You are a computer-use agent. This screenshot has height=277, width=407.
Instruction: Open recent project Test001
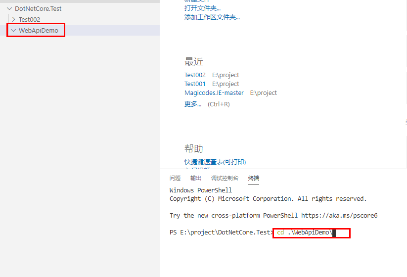click(x=195, y=84)
